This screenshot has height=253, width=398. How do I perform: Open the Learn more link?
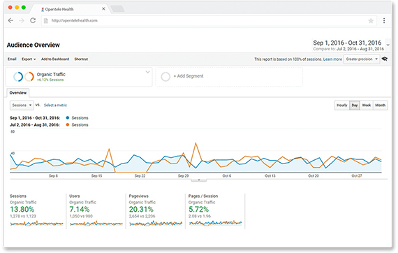point(332,59)
